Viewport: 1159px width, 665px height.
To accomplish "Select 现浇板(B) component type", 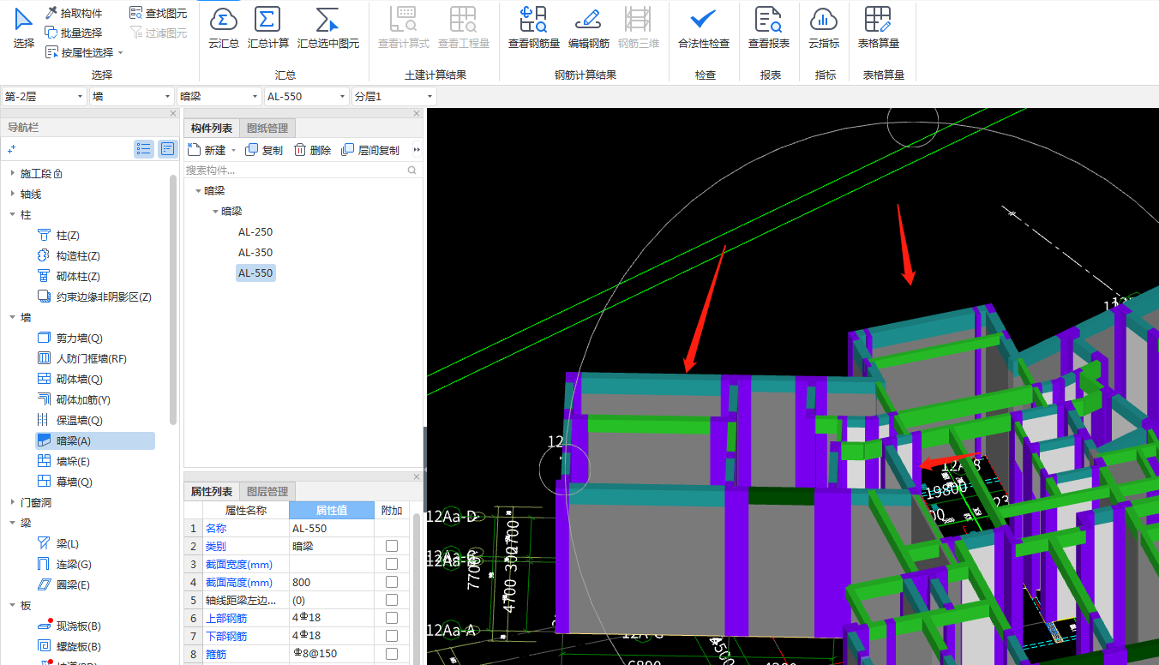I will pyautogui.click(x=69, y=626).
